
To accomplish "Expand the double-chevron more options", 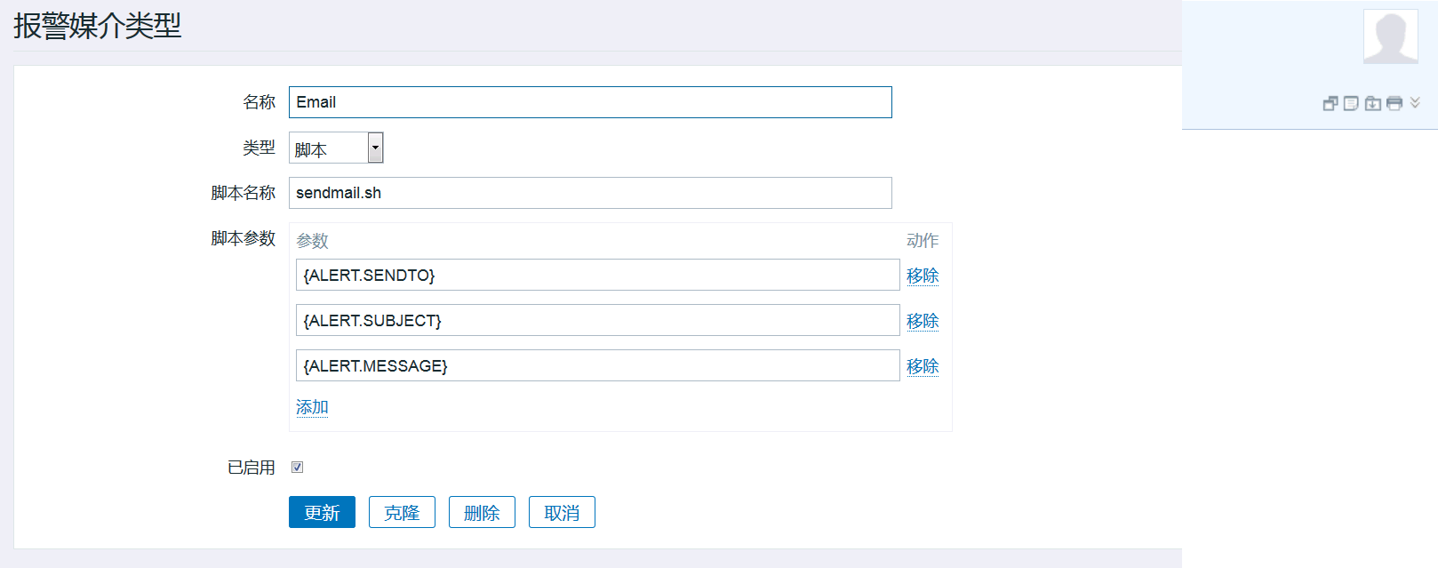I will coord(1415,102).
